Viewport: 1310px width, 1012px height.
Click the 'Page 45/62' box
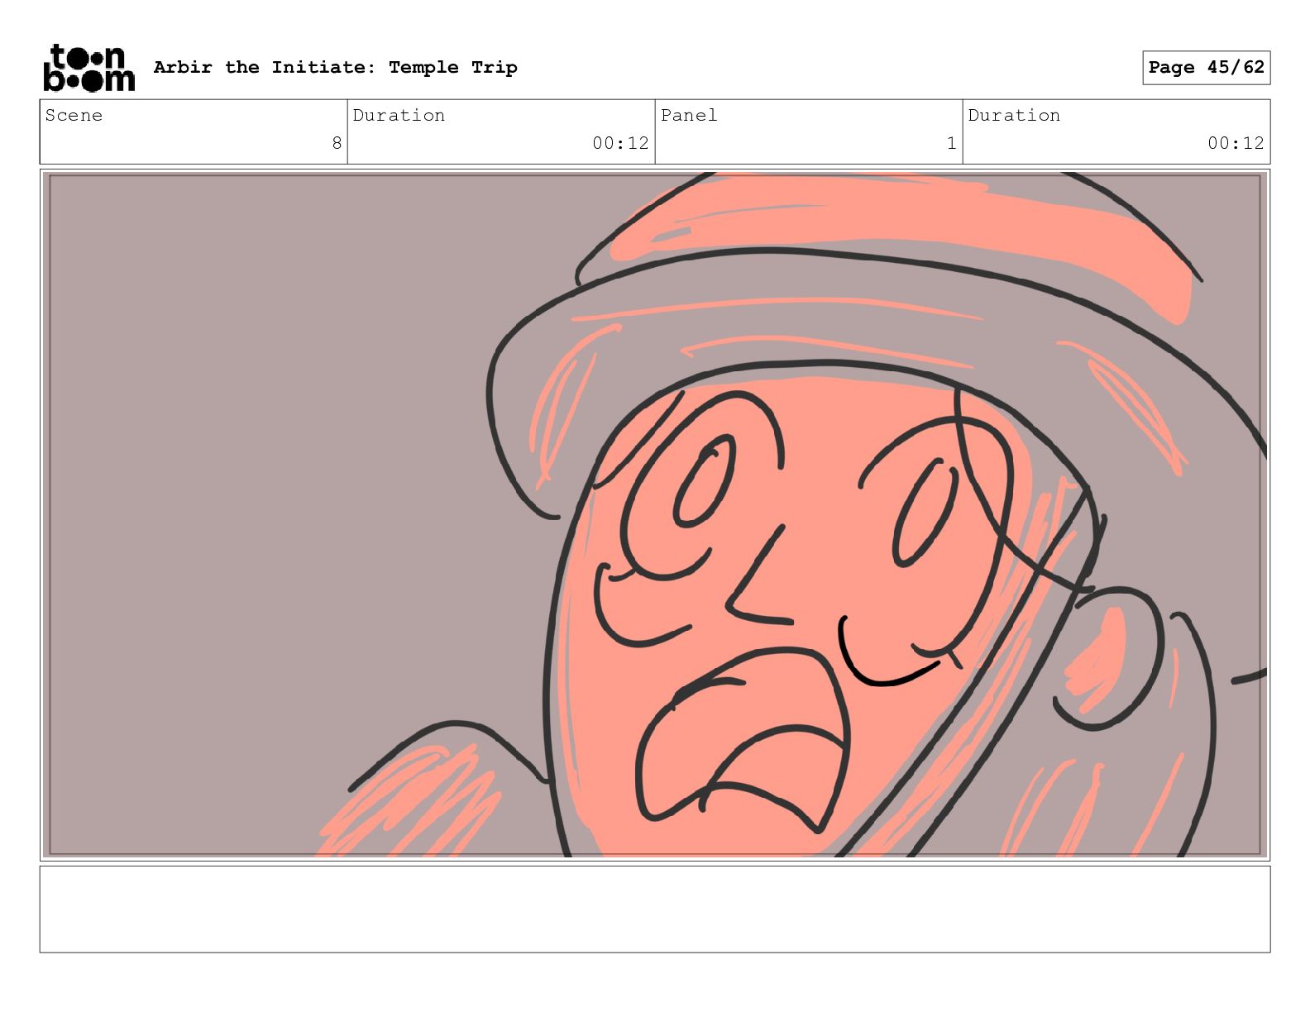click(1206, 68)
